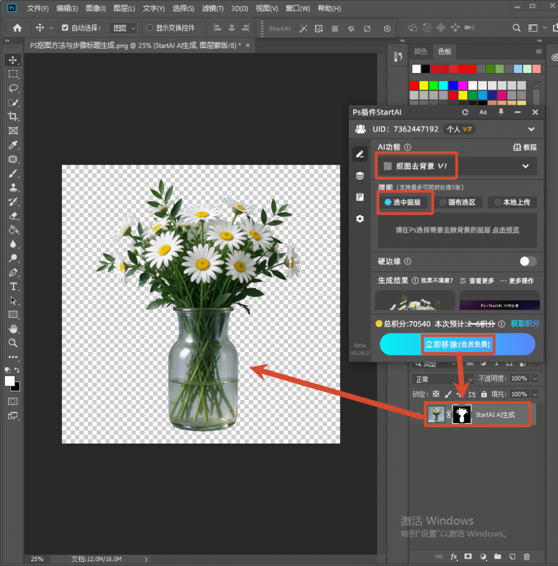Click the foreground color white swatch

click(10, 381)
